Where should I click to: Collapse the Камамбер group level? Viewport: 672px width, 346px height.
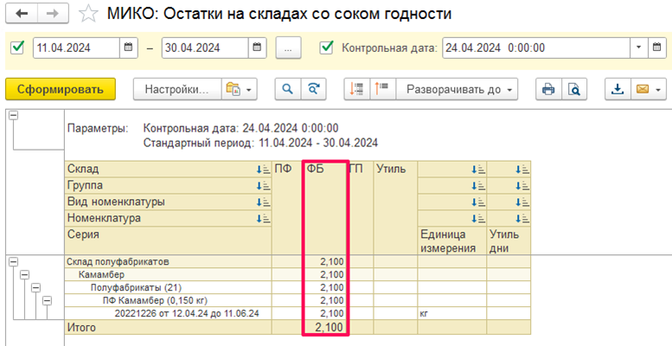point(25,274)
